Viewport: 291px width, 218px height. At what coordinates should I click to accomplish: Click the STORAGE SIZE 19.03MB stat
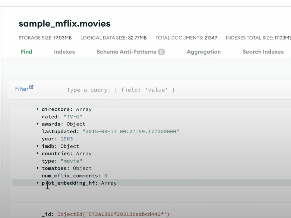click(x=45, y=38)
